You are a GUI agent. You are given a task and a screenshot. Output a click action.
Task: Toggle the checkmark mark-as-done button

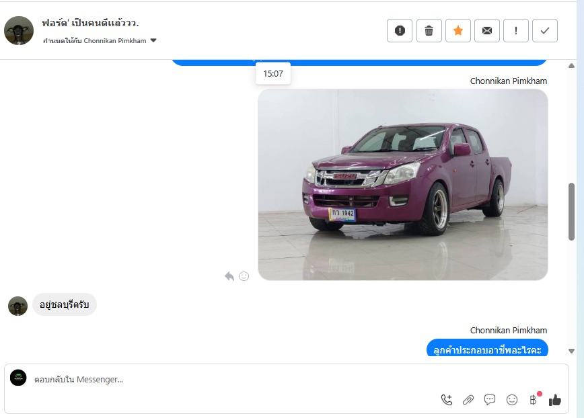[x=545, y=30]
